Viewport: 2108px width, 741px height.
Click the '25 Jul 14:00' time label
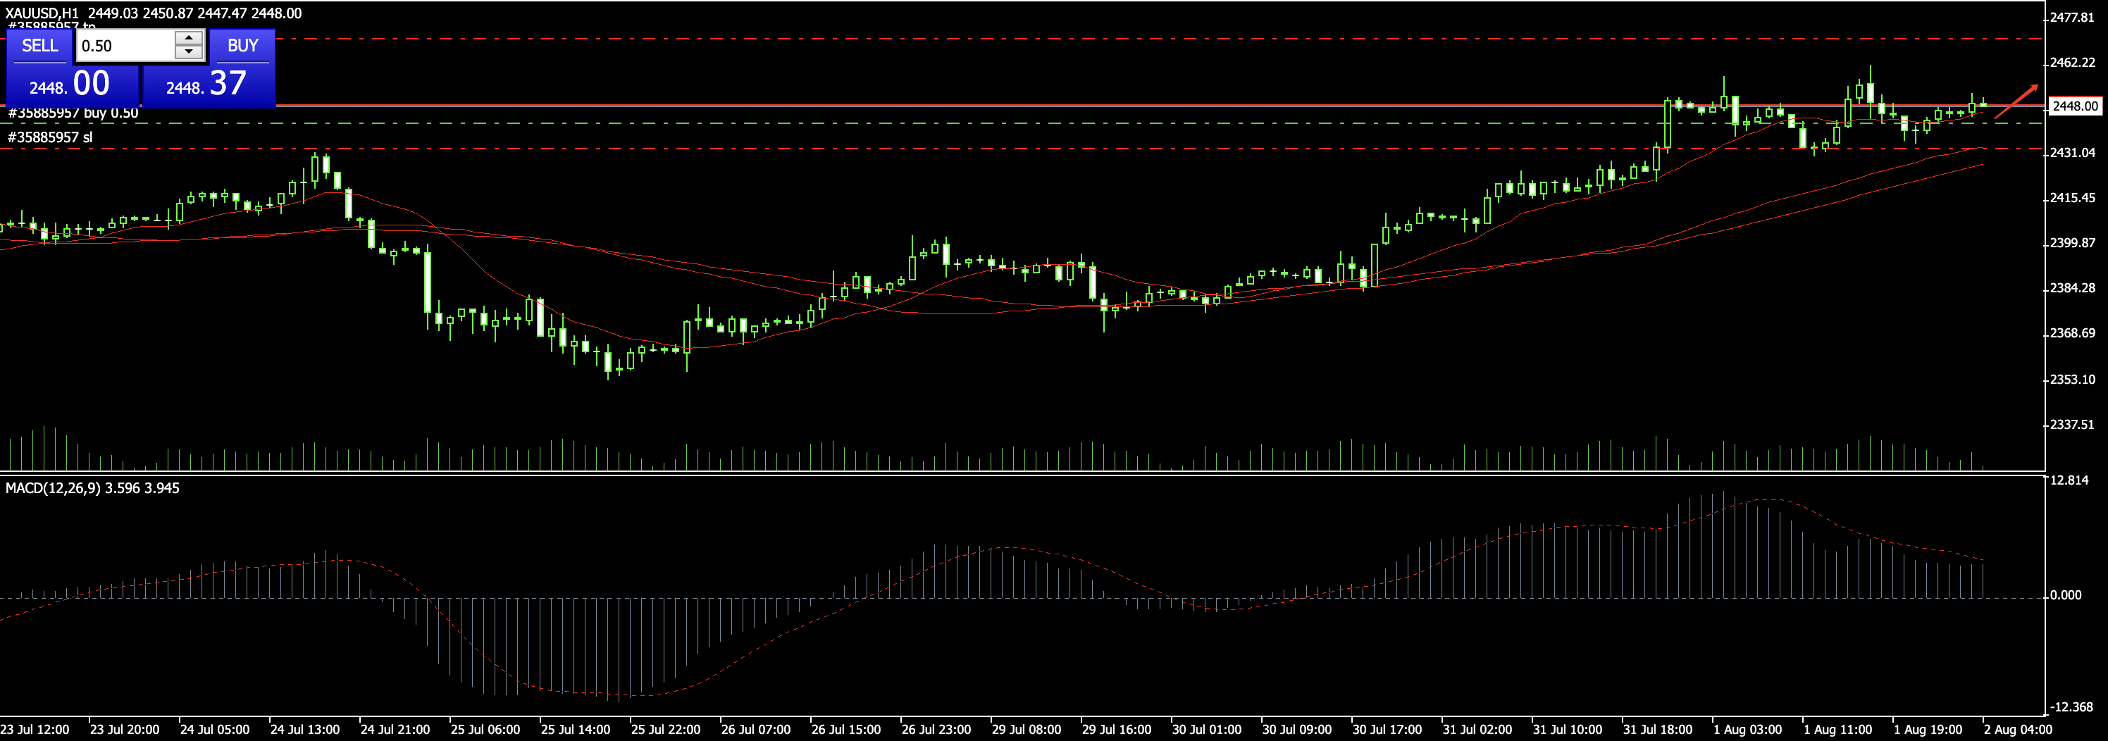coord(576,730)
